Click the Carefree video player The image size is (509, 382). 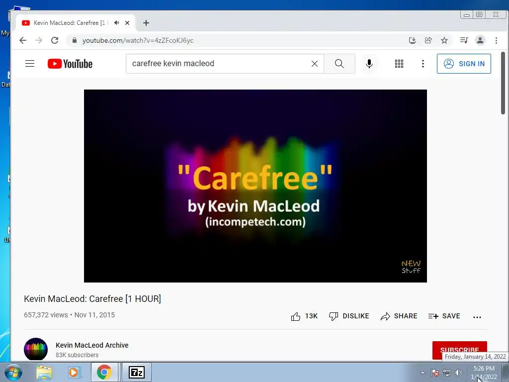(x=255, y=186)
